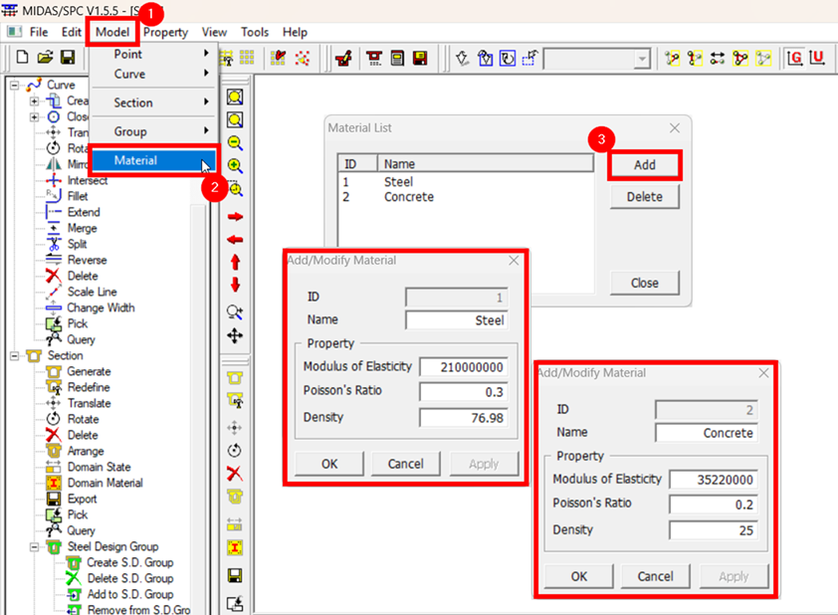The image size is (838, 615).
Task: Click the Modulus of Elasticity field for Steel
Action: pos(463,367)
